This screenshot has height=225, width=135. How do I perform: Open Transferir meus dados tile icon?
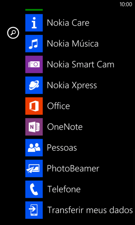coord(34,210)
